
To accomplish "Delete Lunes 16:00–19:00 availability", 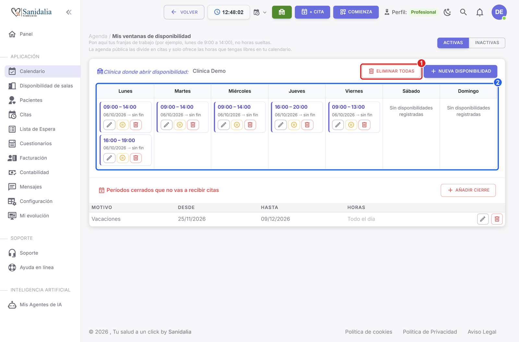I will (x=136, y=158).
